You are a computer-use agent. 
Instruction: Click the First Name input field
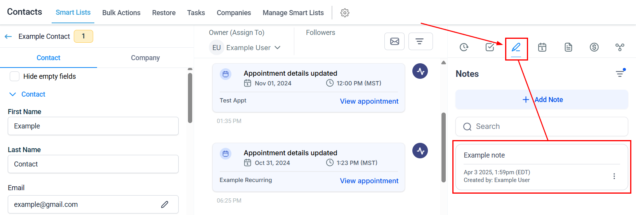click(93, 126)
